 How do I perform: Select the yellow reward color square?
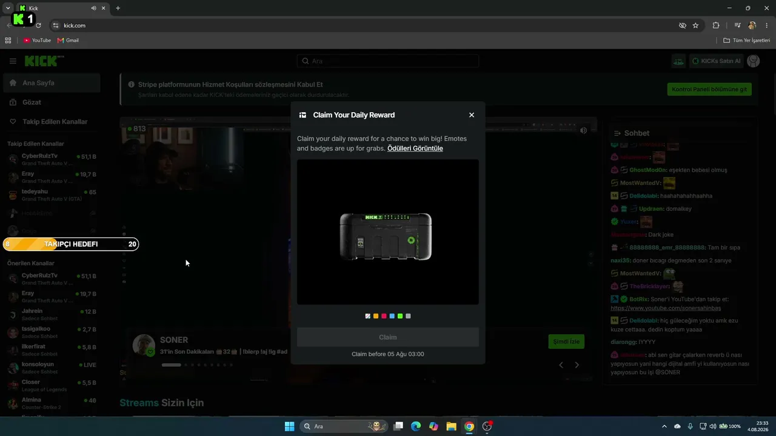[x=376, y=316]
